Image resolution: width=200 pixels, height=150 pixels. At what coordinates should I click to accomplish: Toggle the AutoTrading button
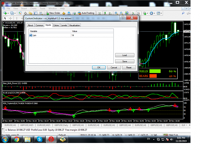[x=86, y=13]
